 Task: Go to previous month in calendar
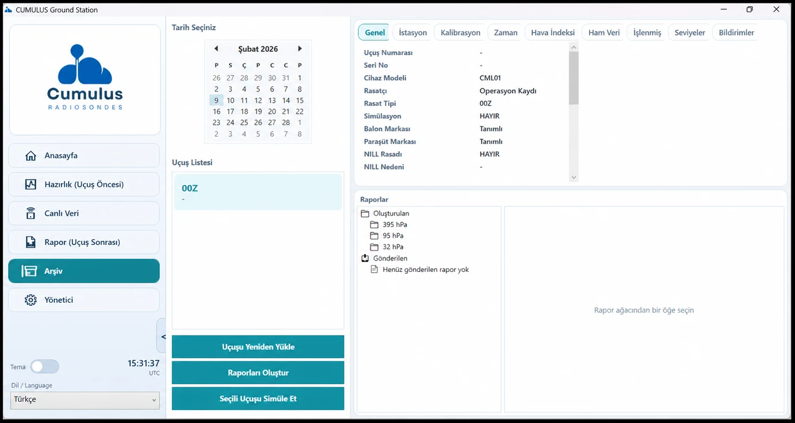(x=216, y=49)
